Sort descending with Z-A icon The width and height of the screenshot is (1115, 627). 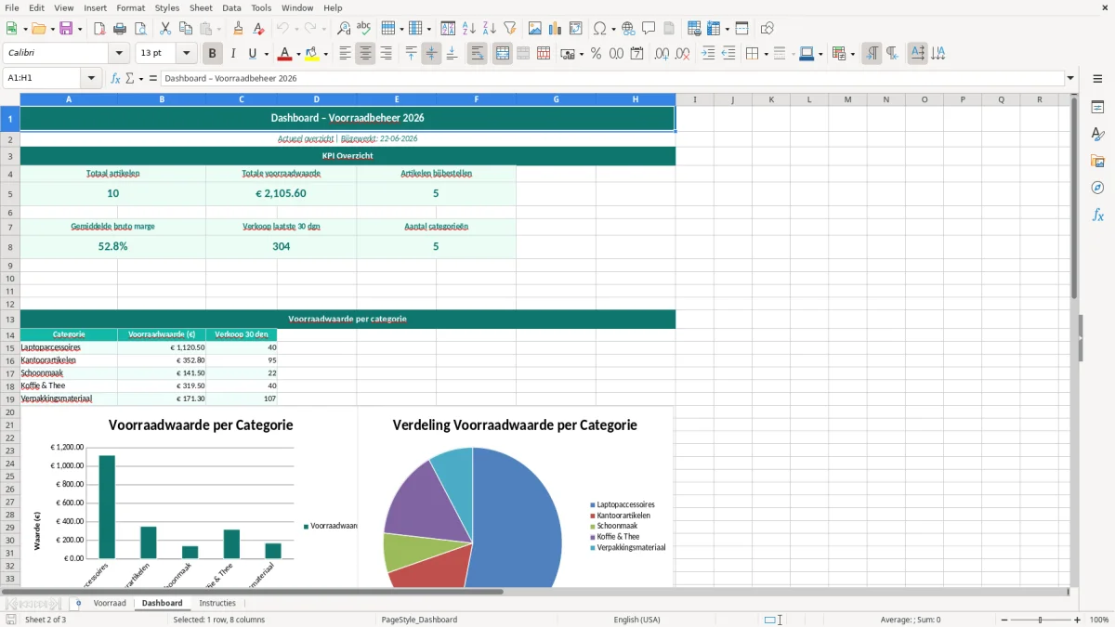489,28
